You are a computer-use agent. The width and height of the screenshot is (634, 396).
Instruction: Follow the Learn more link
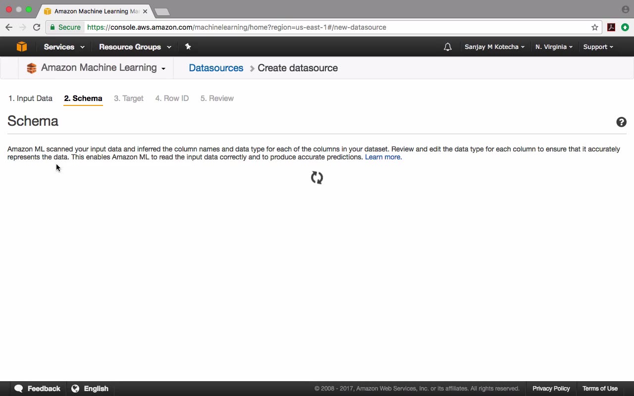click(383, 157)
